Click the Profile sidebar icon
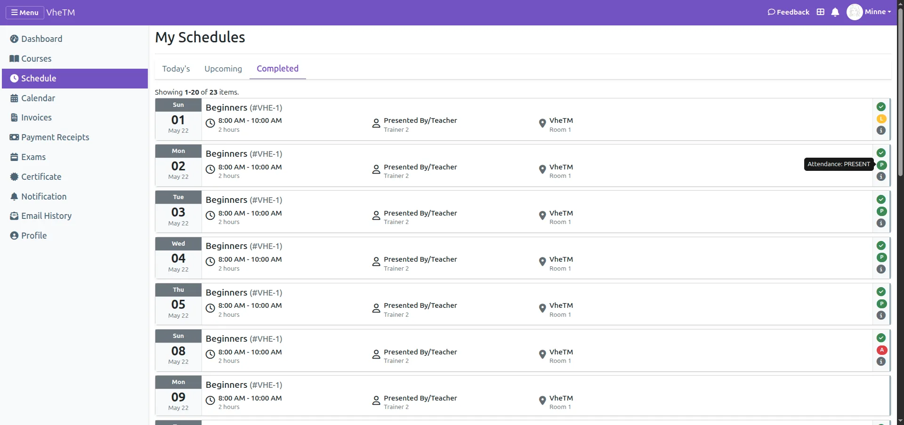904x425 pixels. (x=14, y=236)
